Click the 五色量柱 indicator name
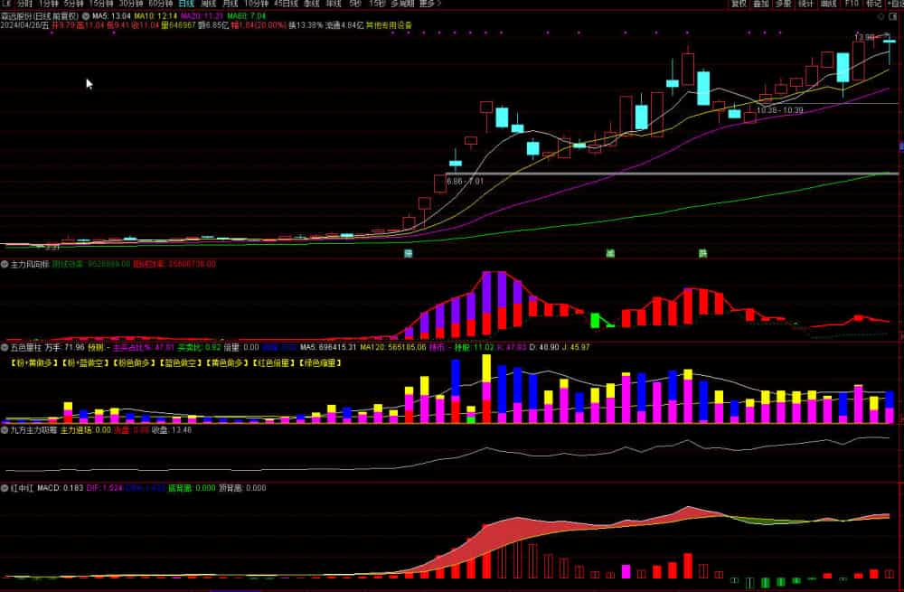Screen dimensions: 904x592 tap(26, 348)
